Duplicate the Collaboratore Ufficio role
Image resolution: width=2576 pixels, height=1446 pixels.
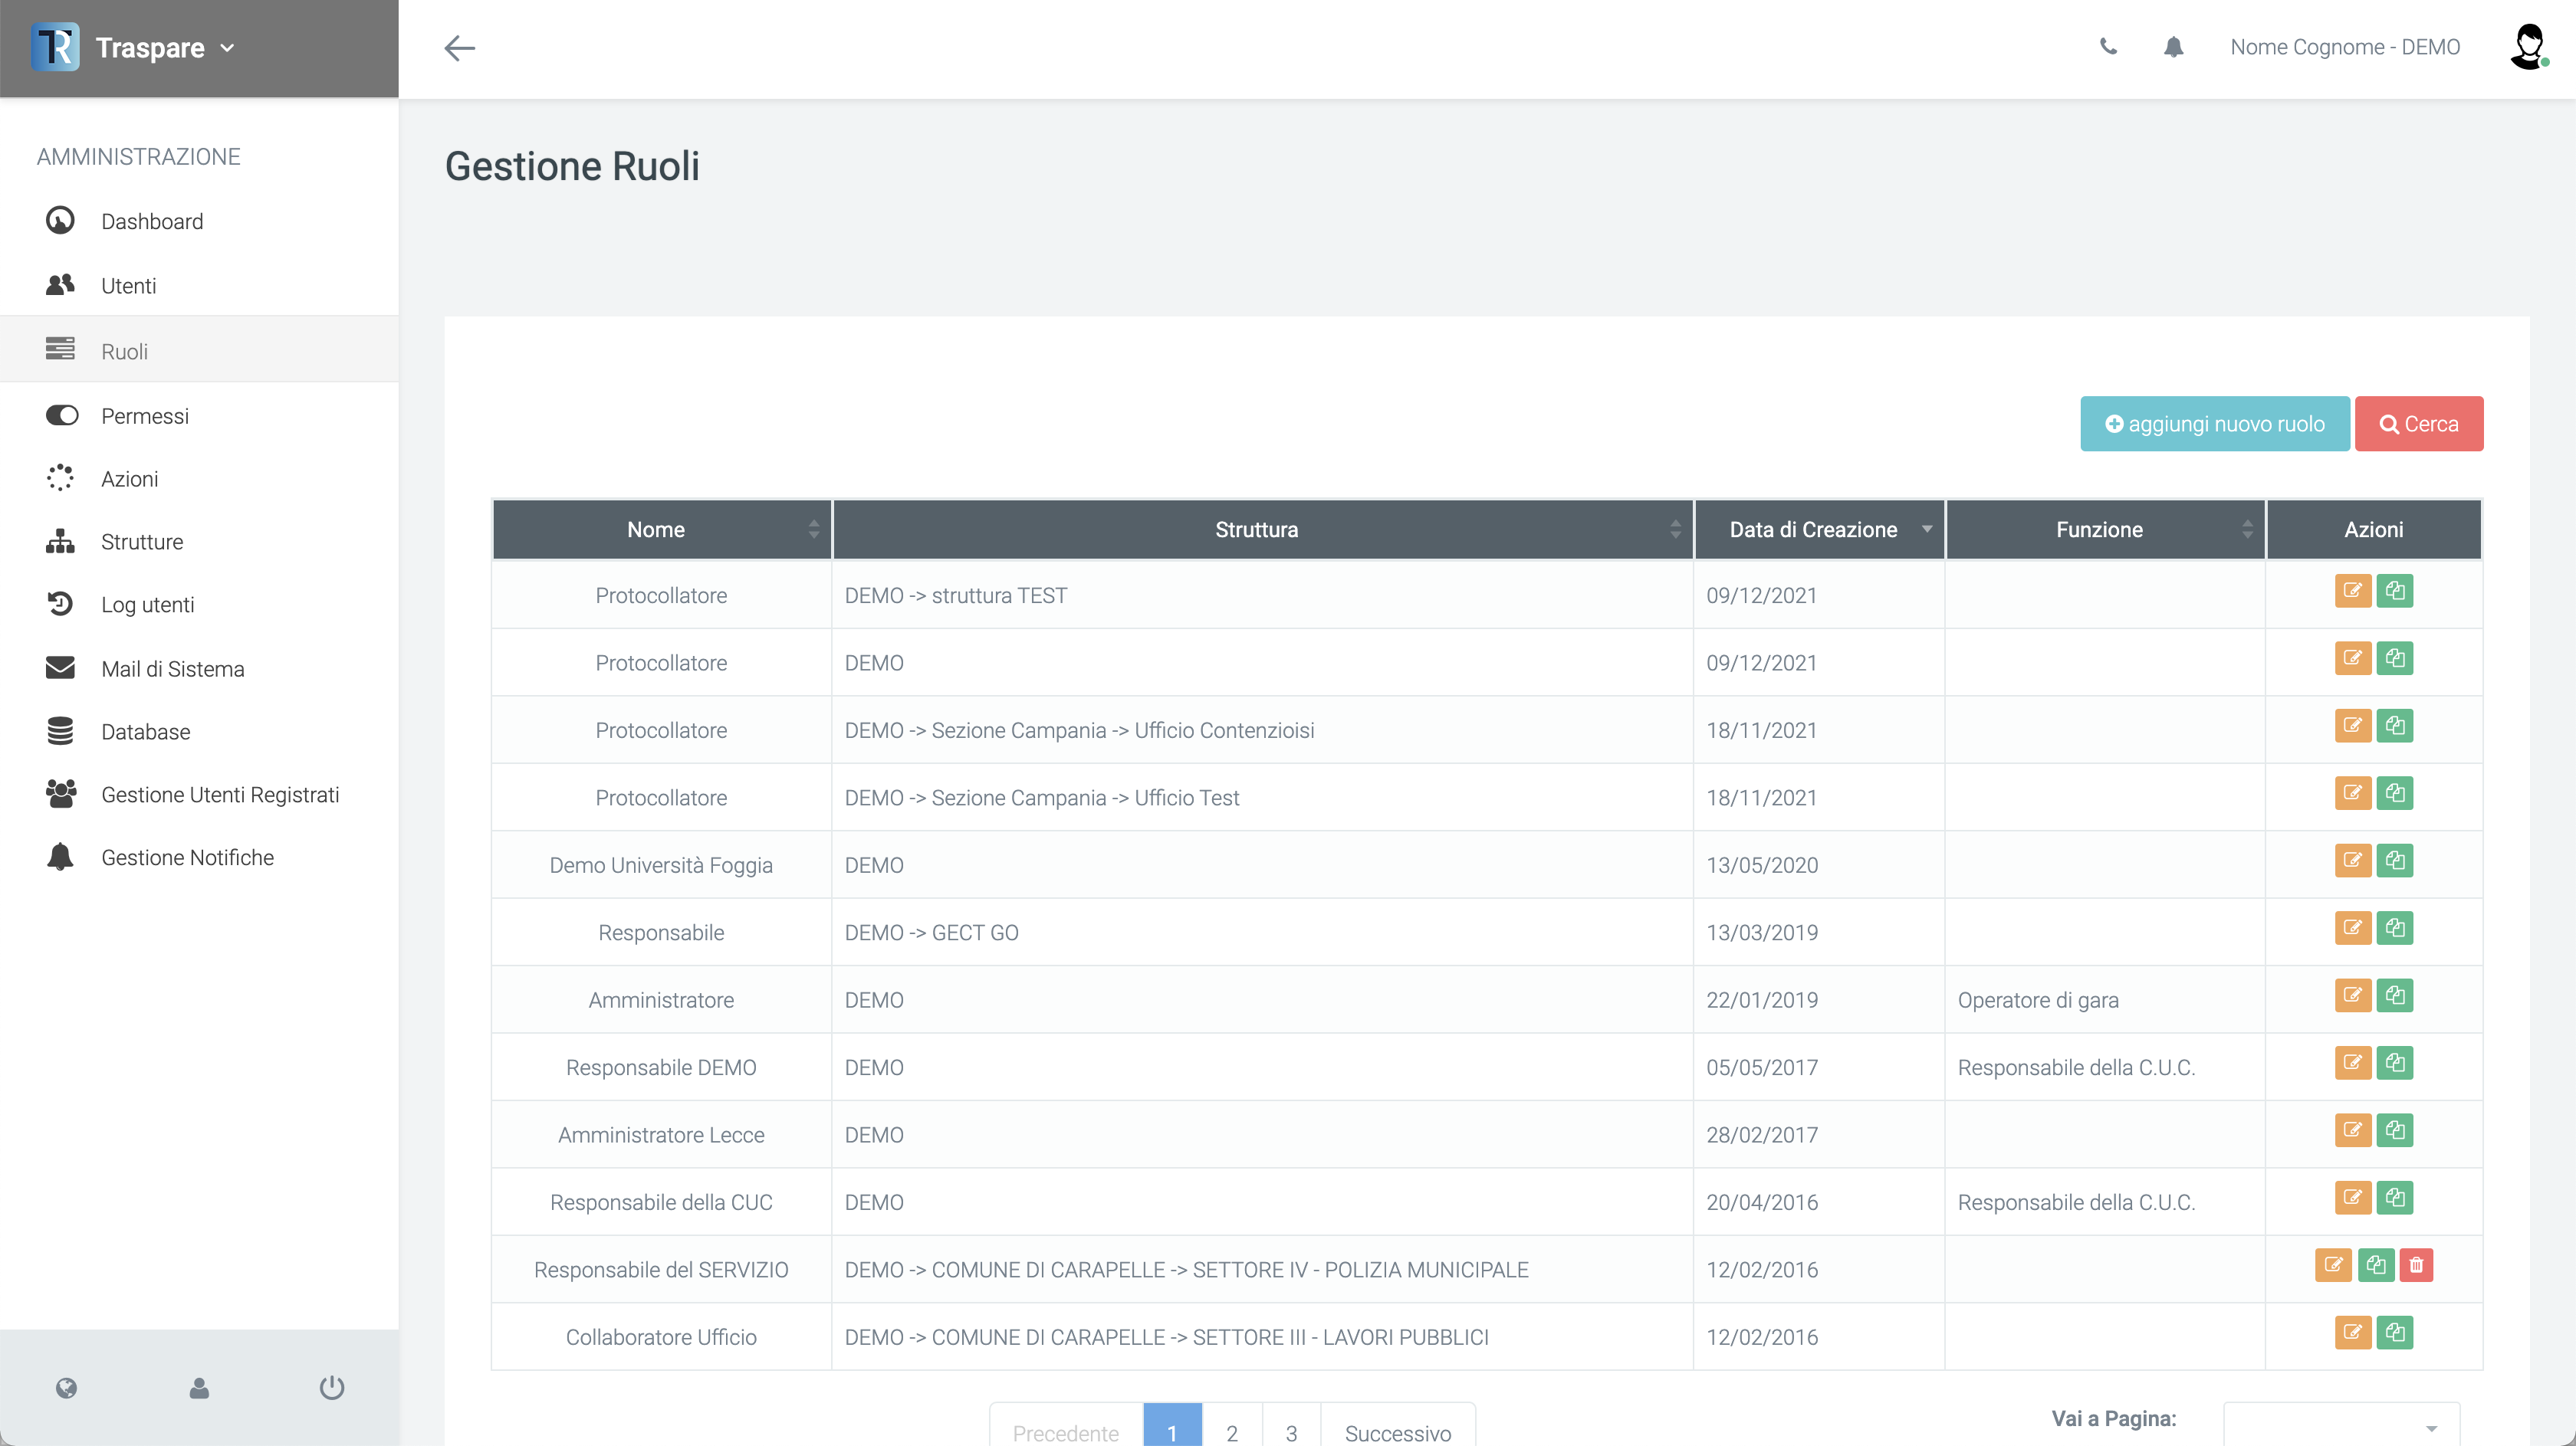(2394, 1332)
